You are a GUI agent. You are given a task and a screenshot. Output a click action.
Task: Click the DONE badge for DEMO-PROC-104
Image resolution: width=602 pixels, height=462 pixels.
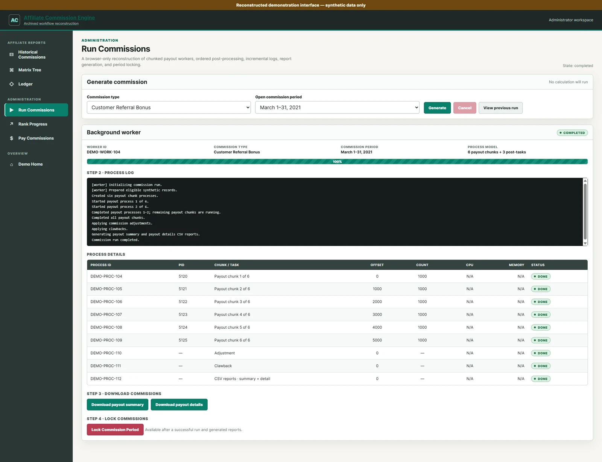point(541,276)
